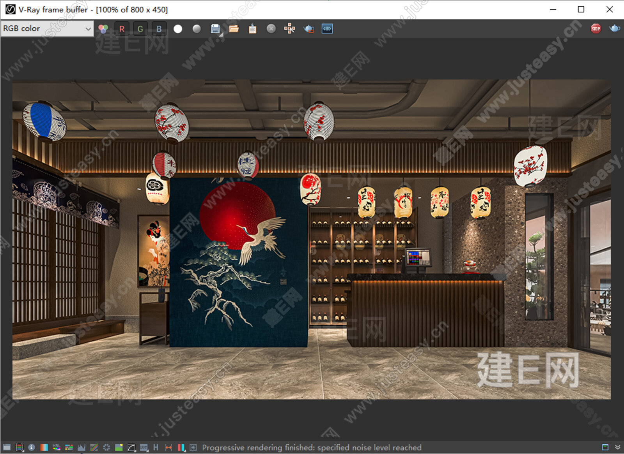Enable monochromatic mode gray sphere
This screenshot has width=624, height=454.
pyautogui.click(x=197, y=29)
